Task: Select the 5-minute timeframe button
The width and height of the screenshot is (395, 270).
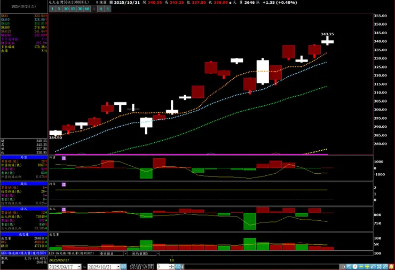Action: pos(59,9)
